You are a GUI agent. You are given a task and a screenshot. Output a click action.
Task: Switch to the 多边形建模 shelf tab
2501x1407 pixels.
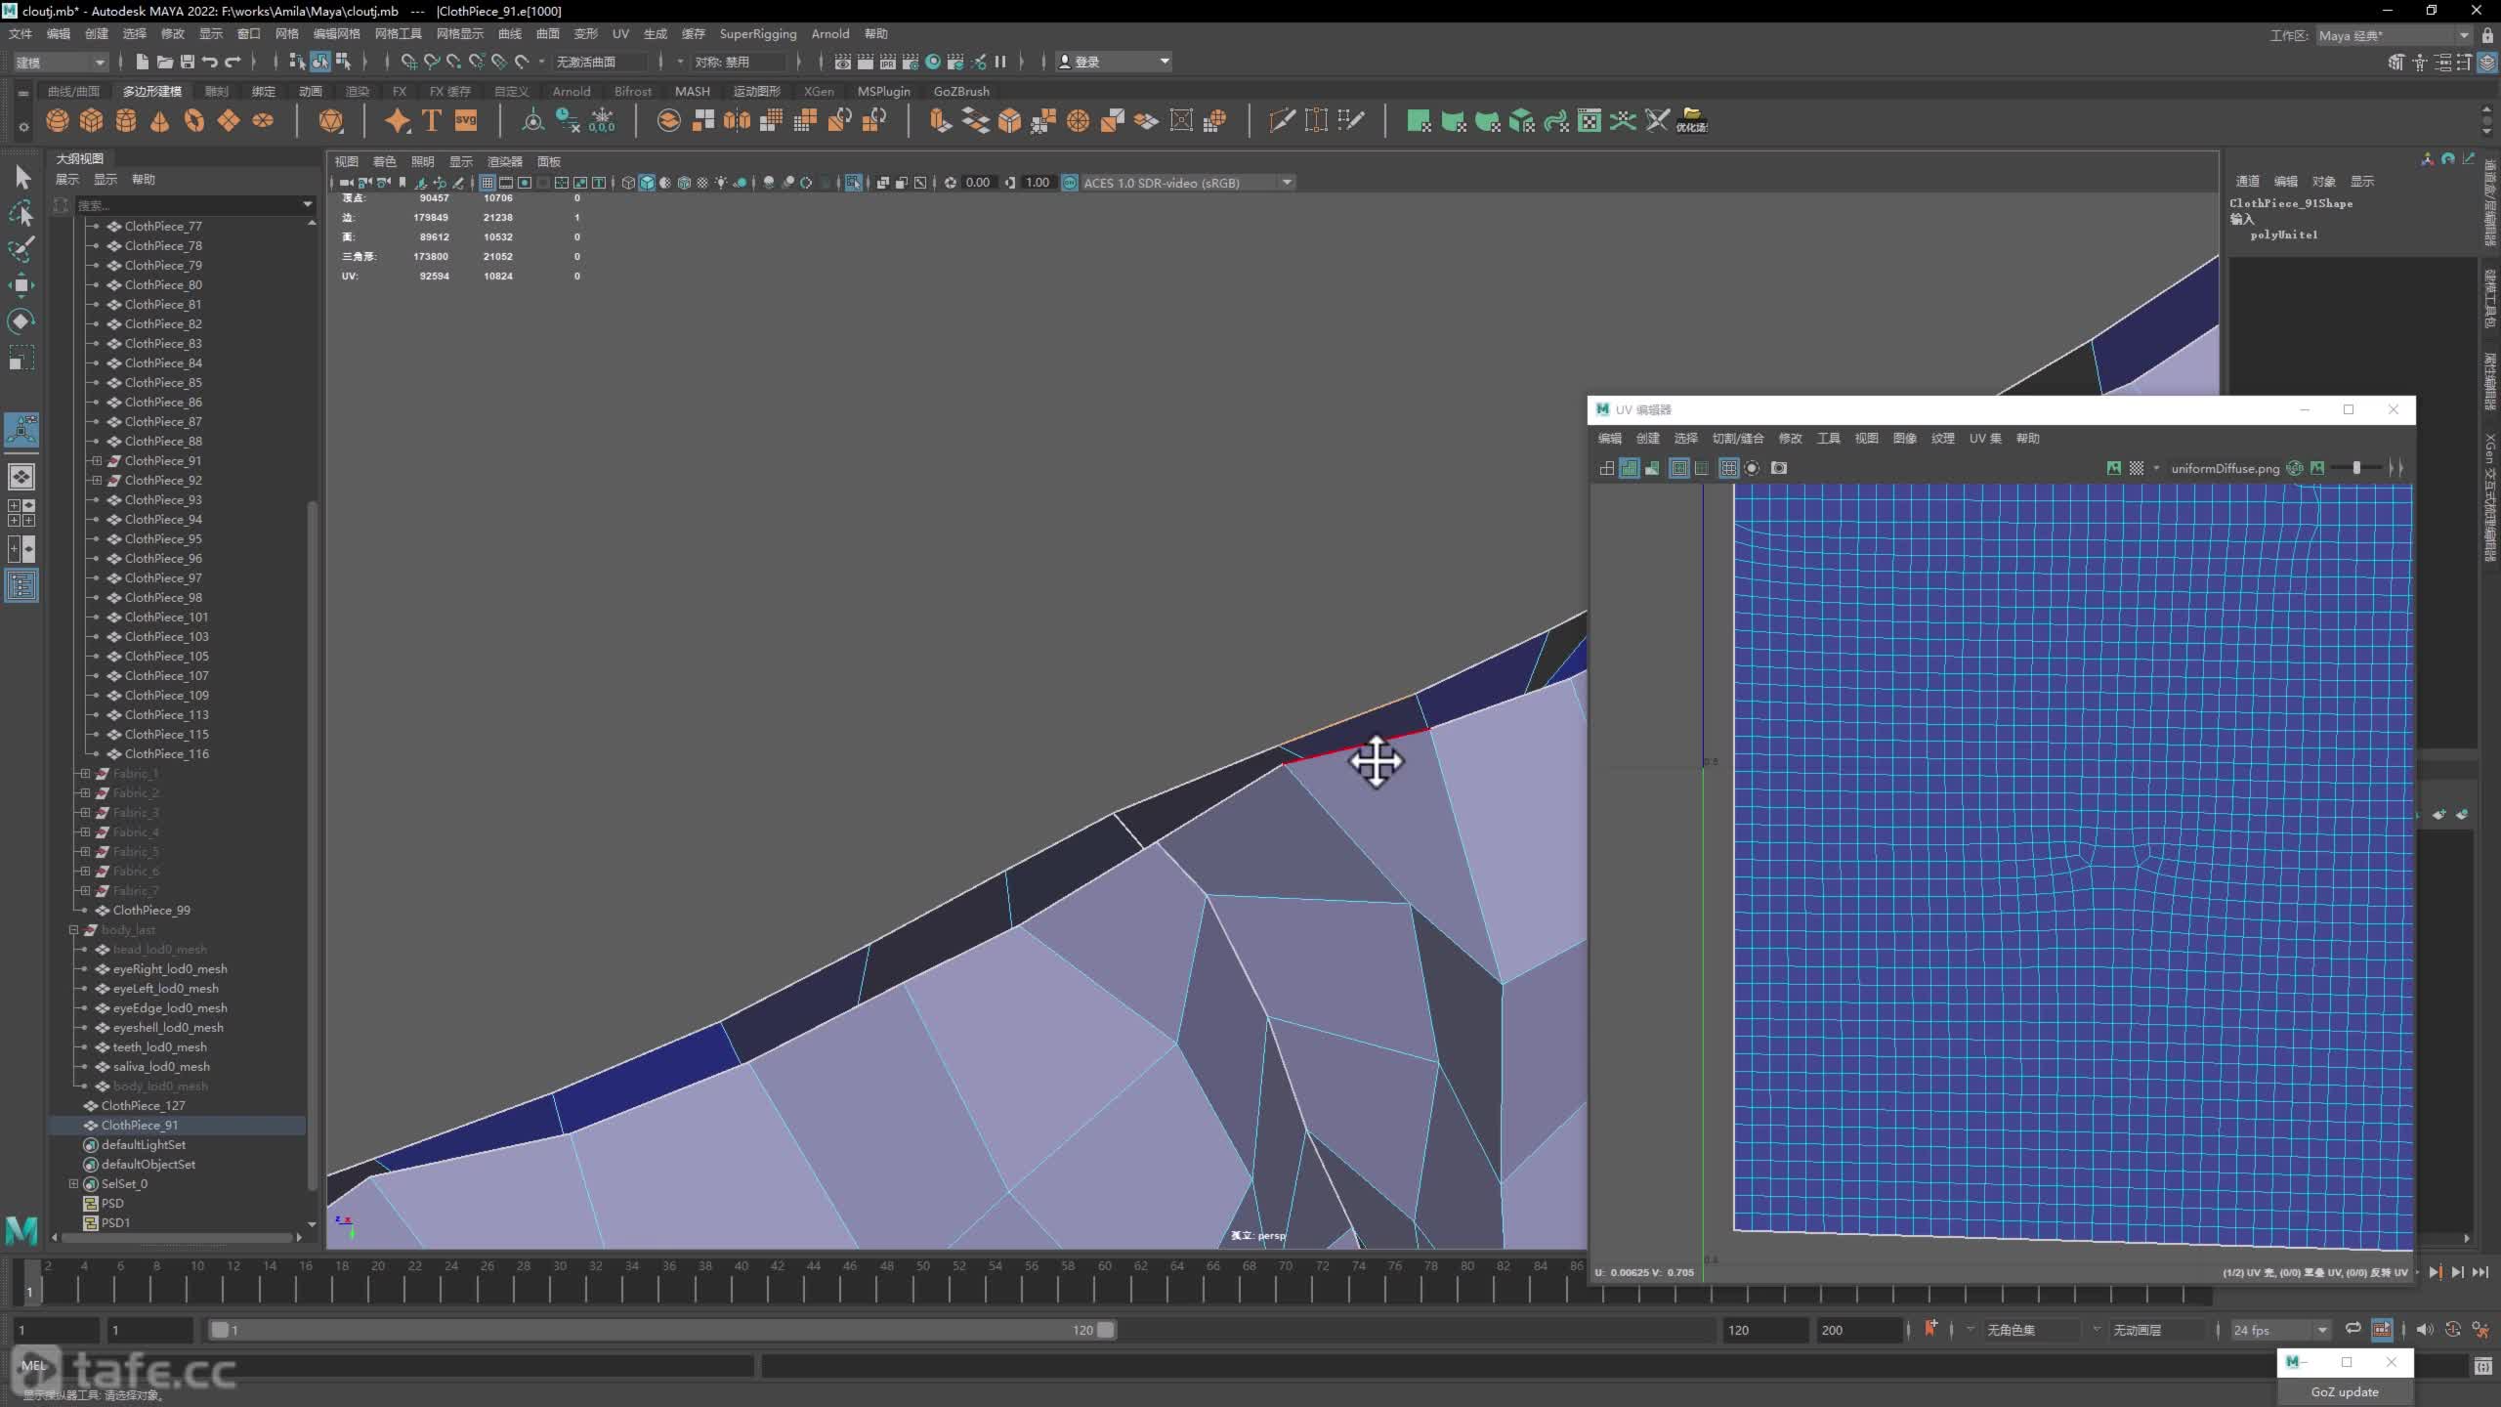(x=152, y=91)
